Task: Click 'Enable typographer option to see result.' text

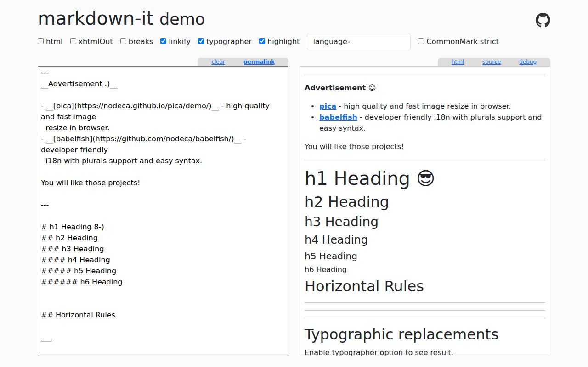Action: point(379,352)
